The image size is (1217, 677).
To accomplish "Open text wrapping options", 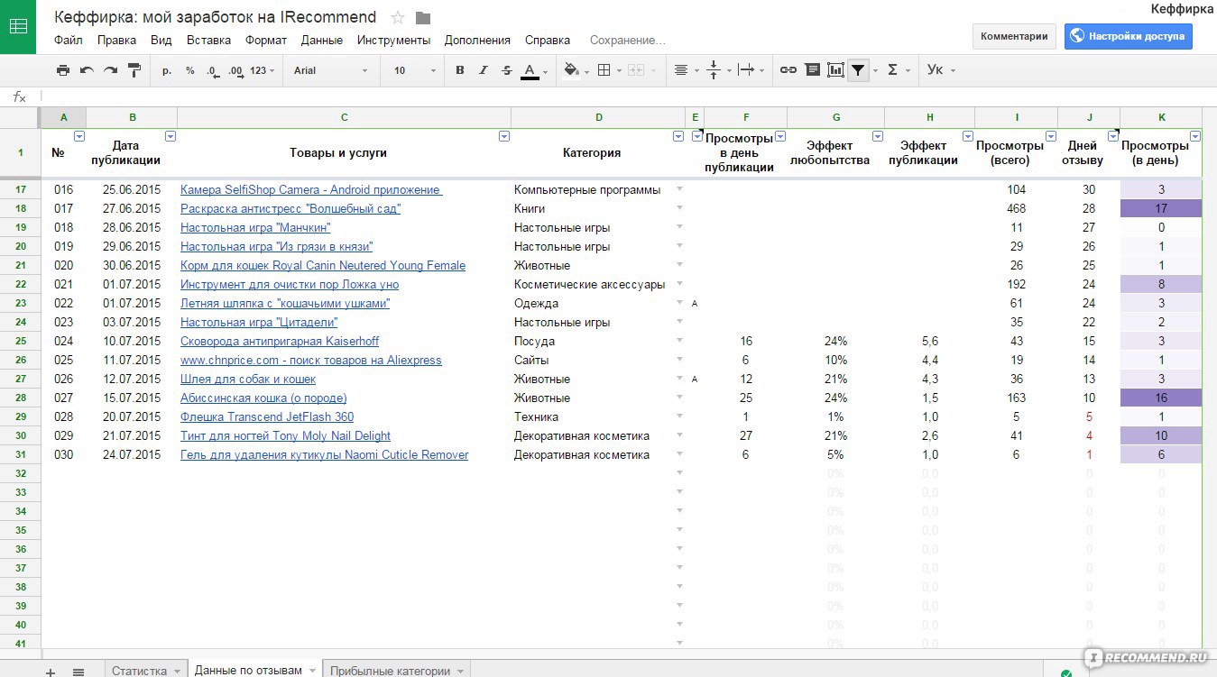I will coord(751,70).
